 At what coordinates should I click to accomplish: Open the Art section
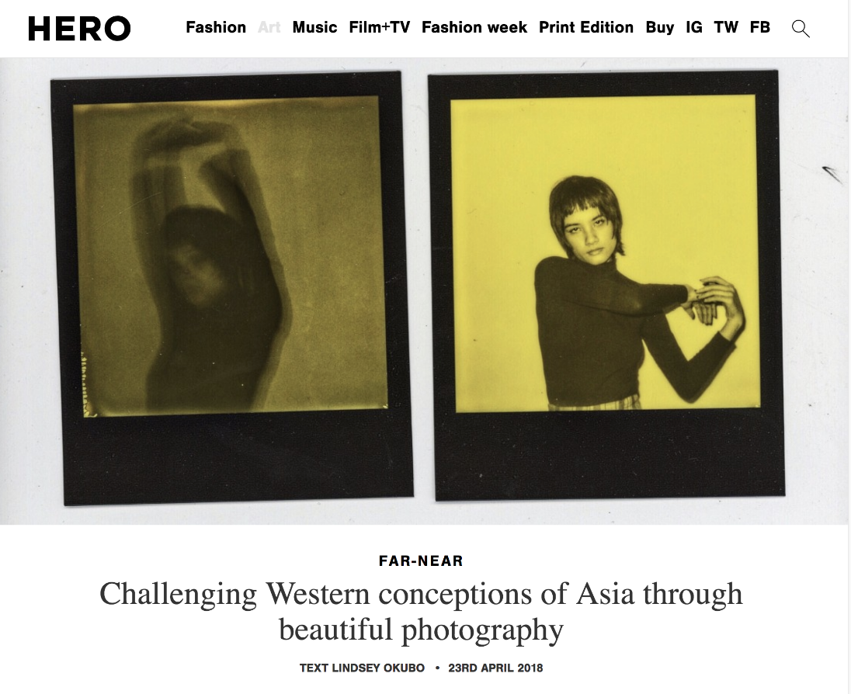[x=269, y=27]
